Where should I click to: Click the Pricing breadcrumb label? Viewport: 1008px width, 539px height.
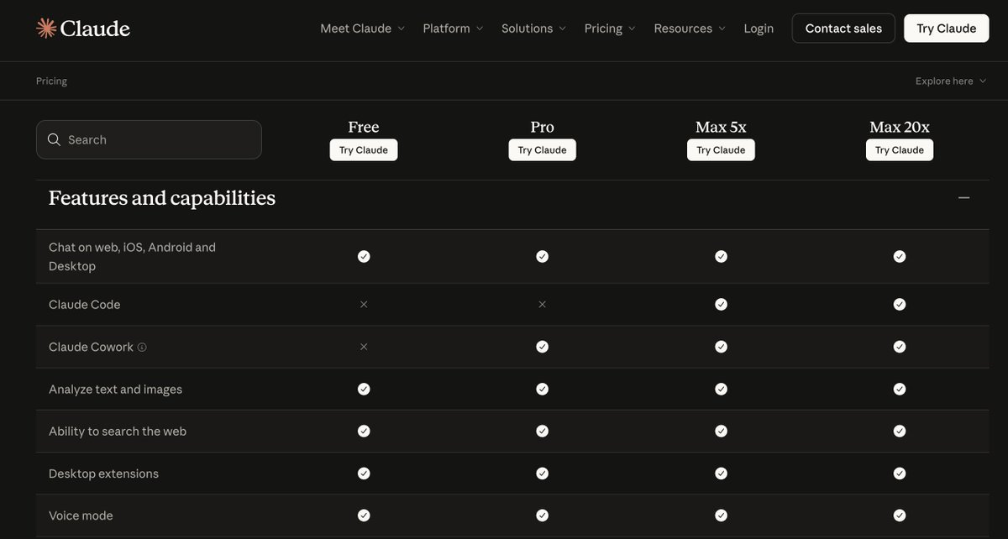(51, 81)
